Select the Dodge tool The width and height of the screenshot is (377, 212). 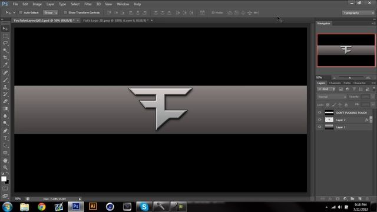tap(5, 123)
